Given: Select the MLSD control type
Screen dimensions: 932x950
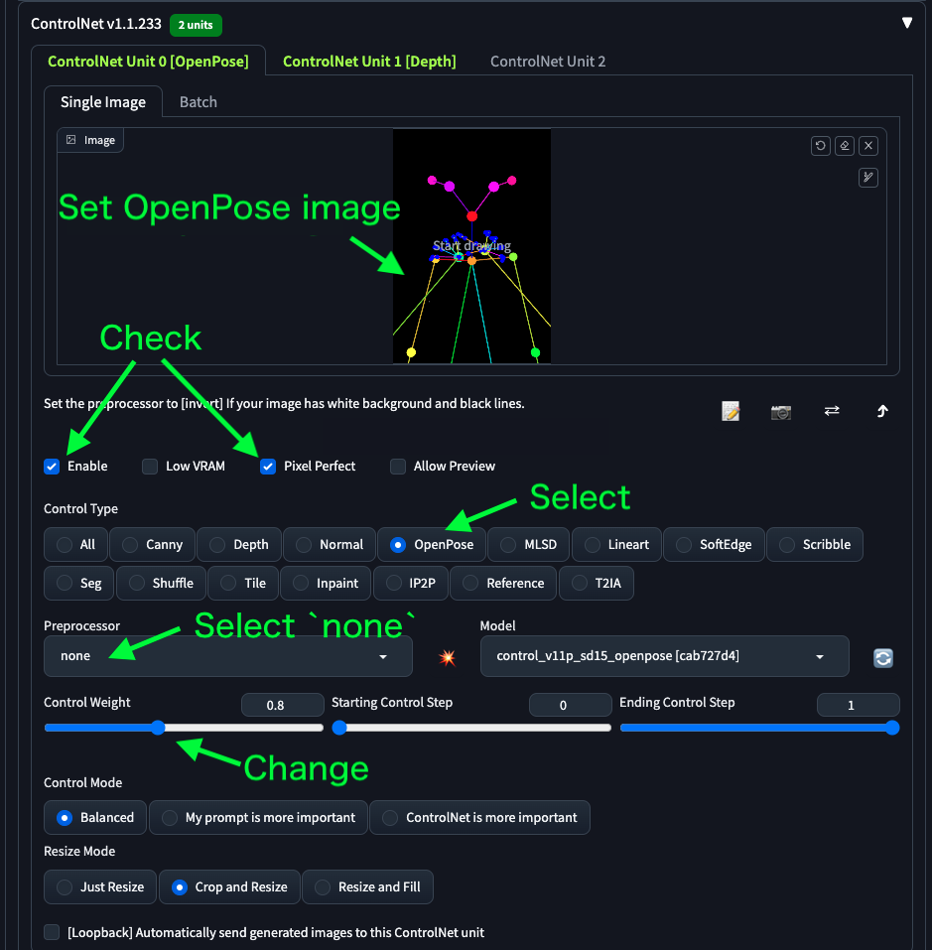Looking at the screenshot, I should click(x=529, y=545).
